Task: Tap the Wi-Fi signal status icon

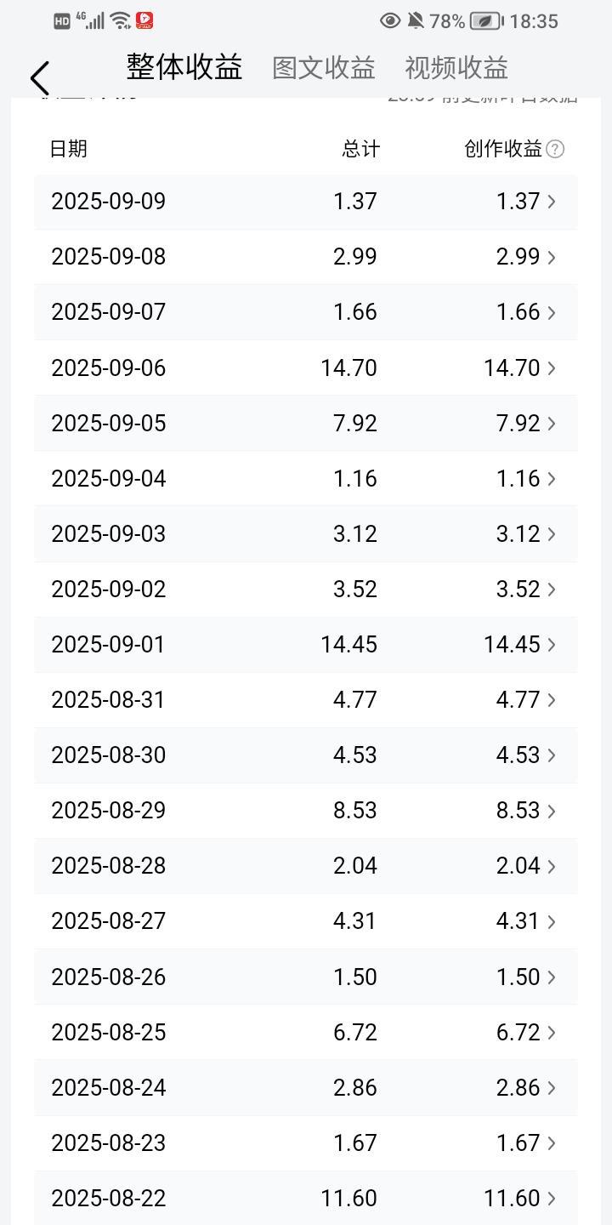Action: [121, 20]
